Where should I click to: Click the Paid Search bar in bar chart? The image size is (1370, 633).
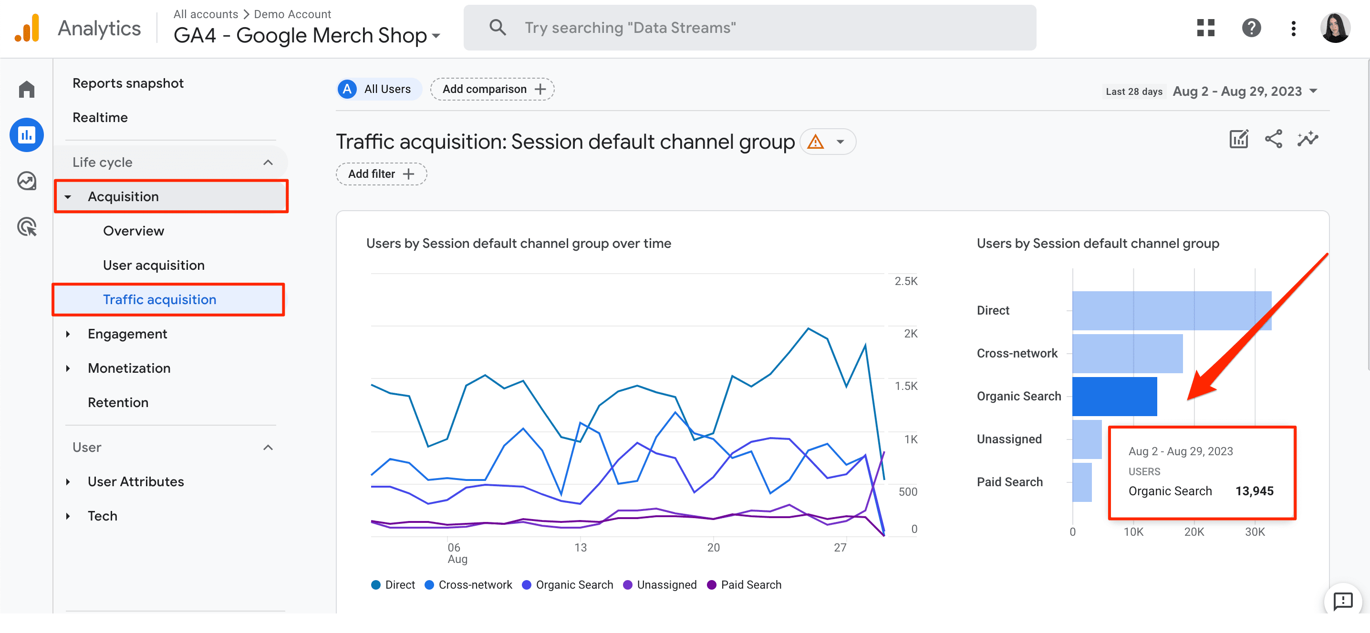(1082, 482)
